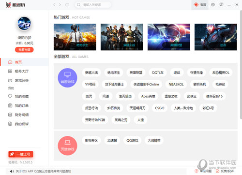Select the YY号码 tag
The image size is (242, 175).
click(x=90, y=84)
